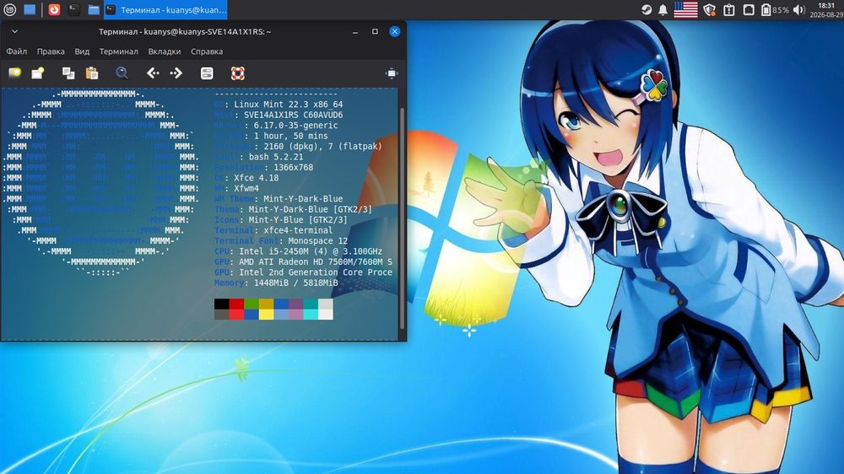
Task: Click the text 'AMD ATI Radeon HD 7500M/7600M'
Action: [x=311, y=262]
